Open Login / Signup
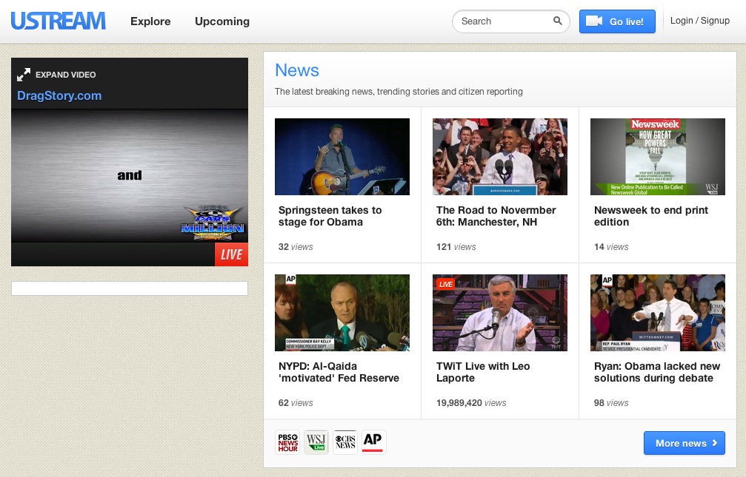746x477 pixels. [699, 21]
